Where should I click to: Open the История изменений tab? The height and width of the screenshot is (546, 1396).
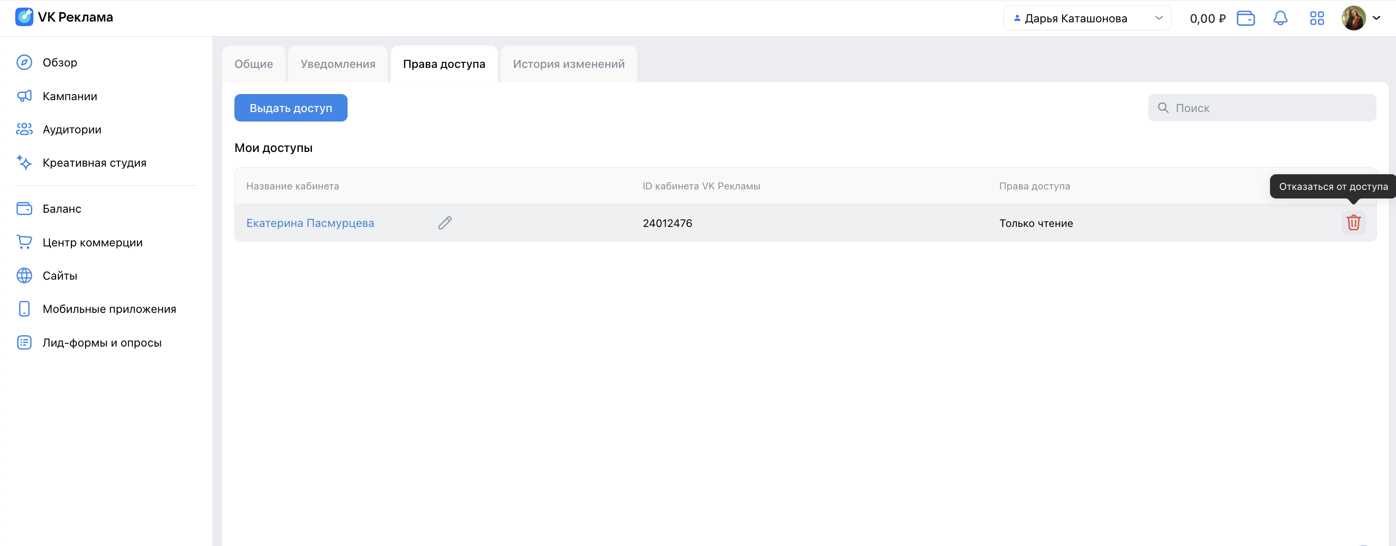tap(569, 64)
